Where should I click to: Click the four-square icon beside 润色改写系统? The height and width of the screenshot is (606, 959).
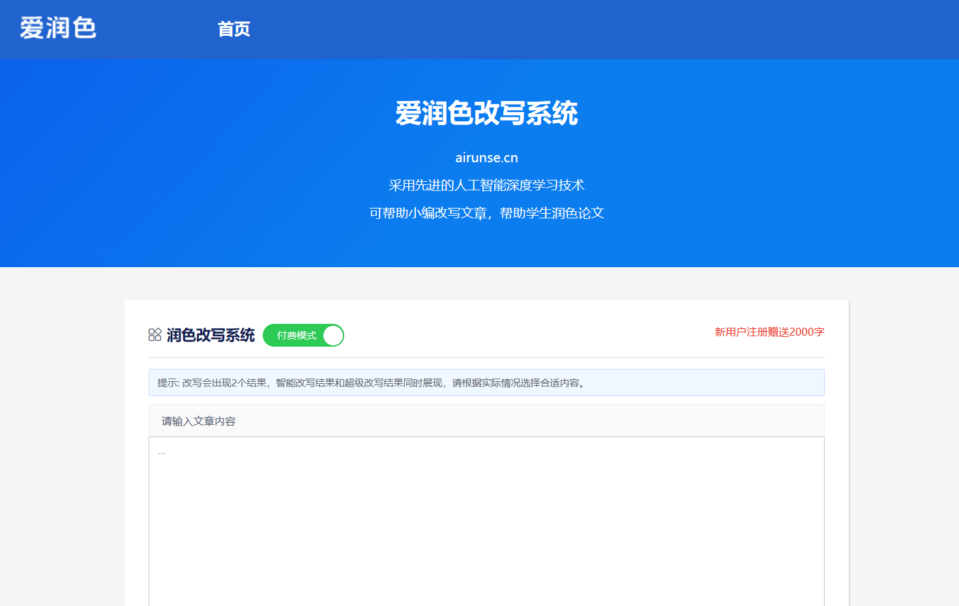click(x=155, y=335)
